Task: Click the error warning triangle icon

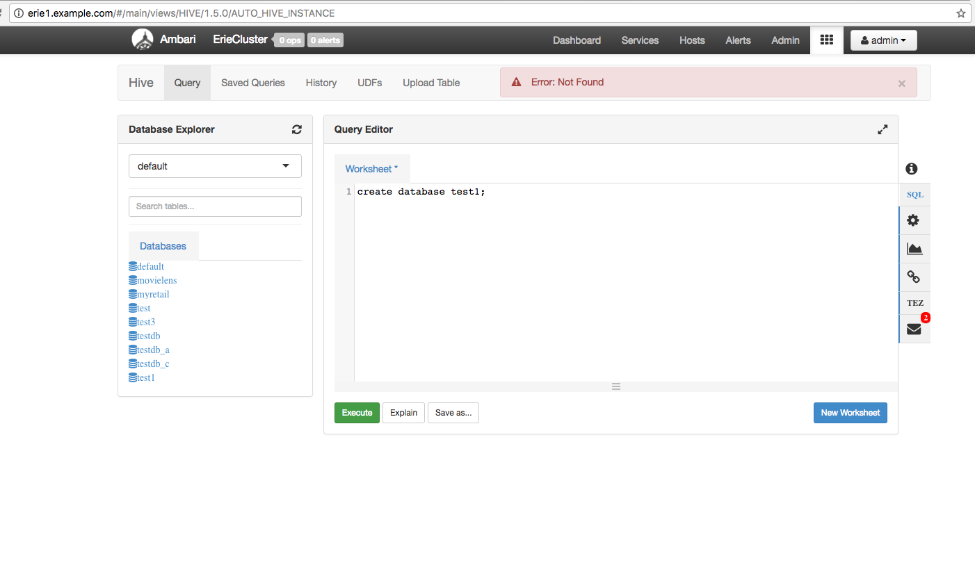Action: [517, 82]
